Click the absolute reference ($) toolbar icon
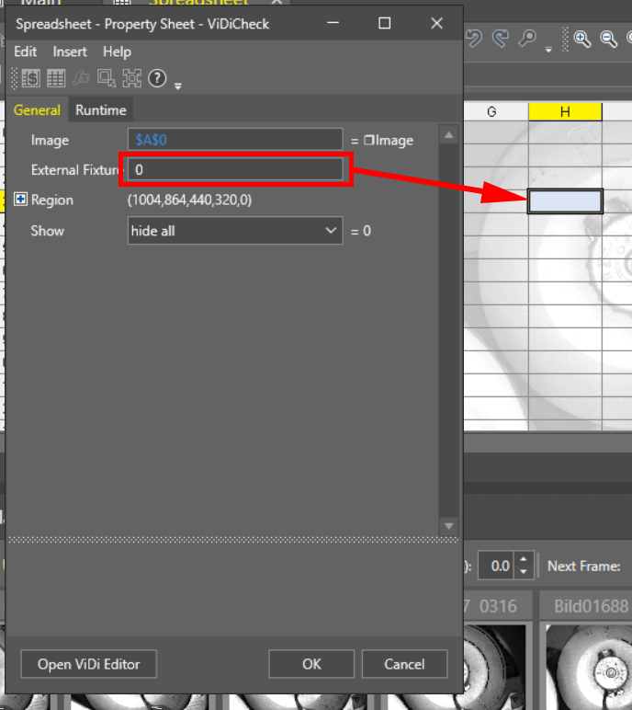The width and height of the screenshot is (632, 710). 30,78
